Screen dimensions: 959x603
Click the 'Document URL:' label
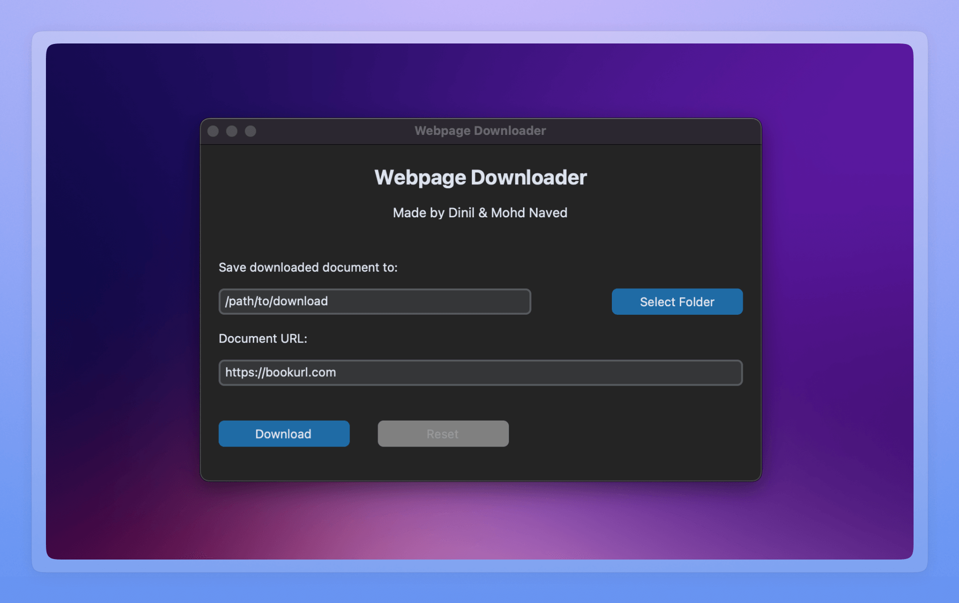click(263, 339)
